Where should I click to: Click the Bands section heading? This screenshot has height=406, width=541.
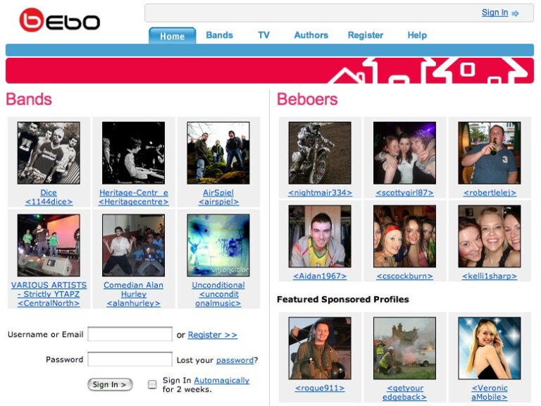point(29,99)
